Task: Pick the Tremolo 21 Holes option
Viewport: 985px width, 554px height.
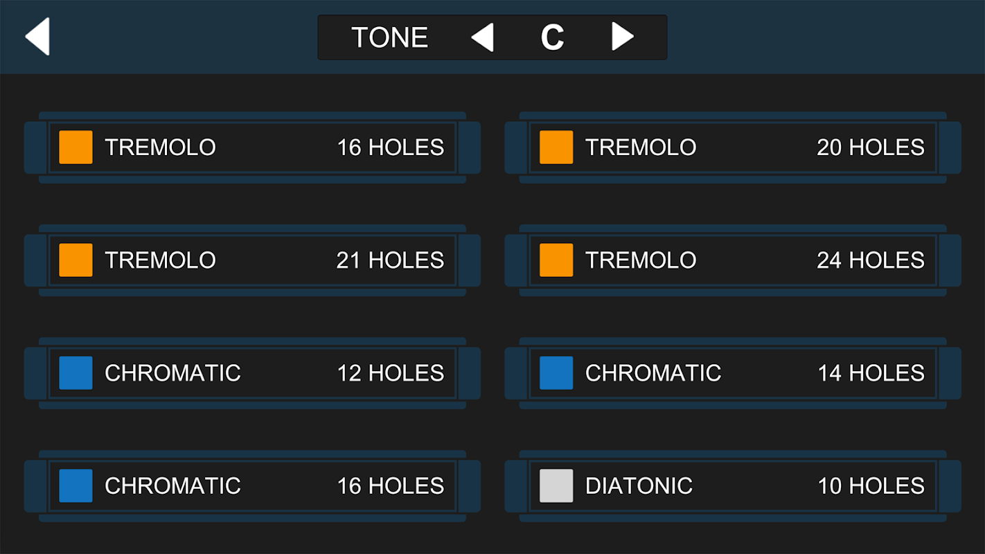Action: pyautogui.click(x=252, y=260)
